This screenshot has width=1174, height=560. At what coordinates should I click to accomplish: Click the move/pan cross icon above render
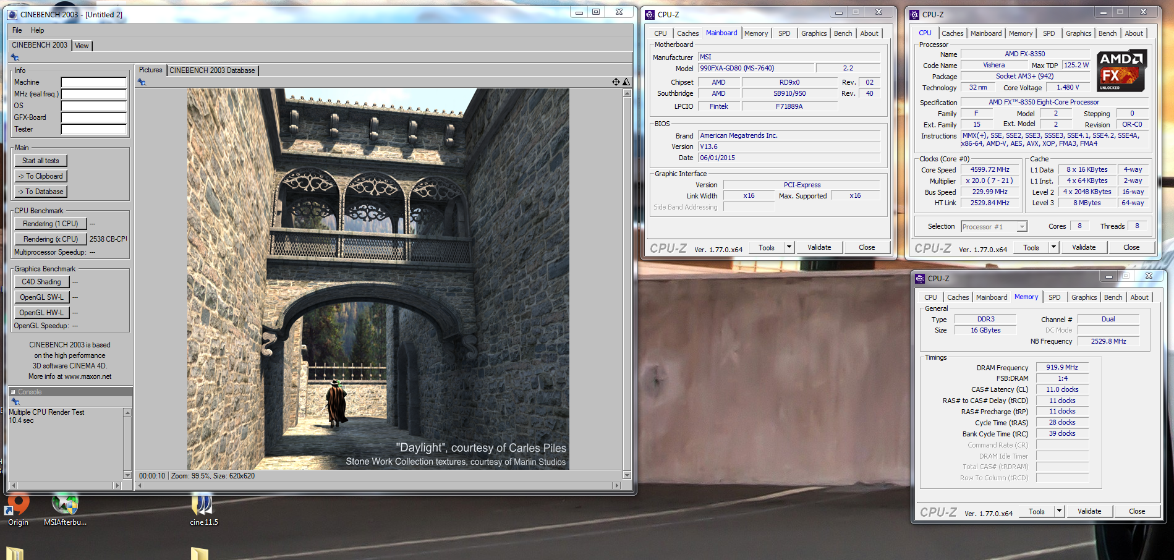tap(616, 82)
